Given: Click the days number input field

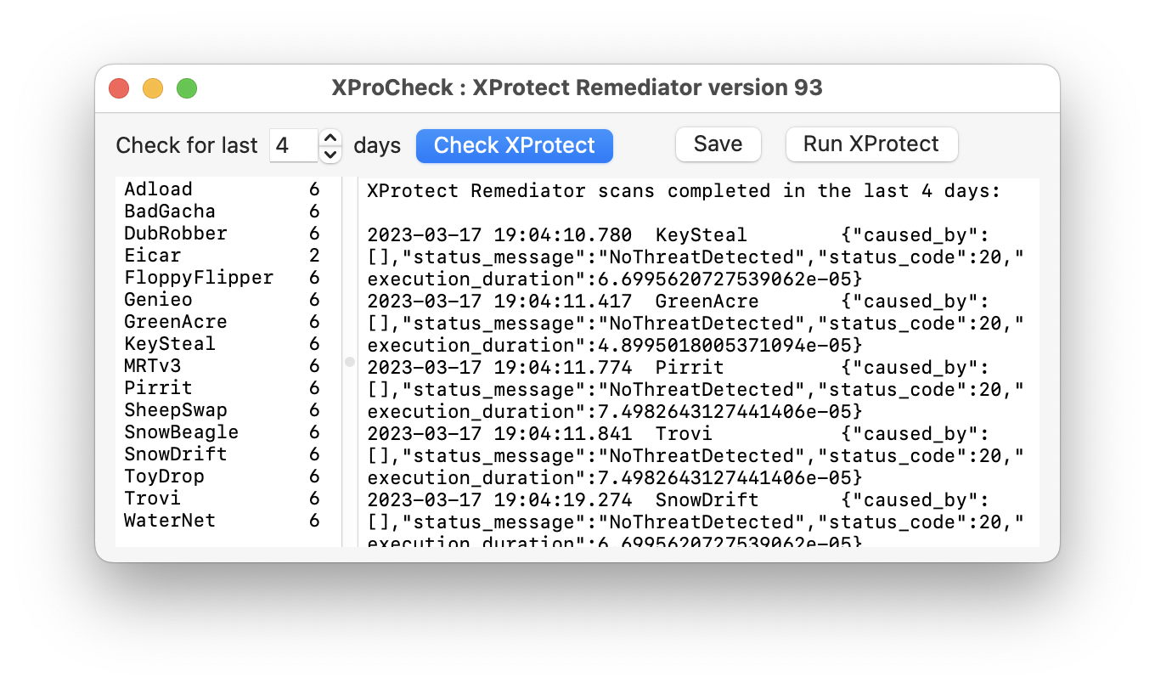Looking at the screenshot, I should point(293,145).
